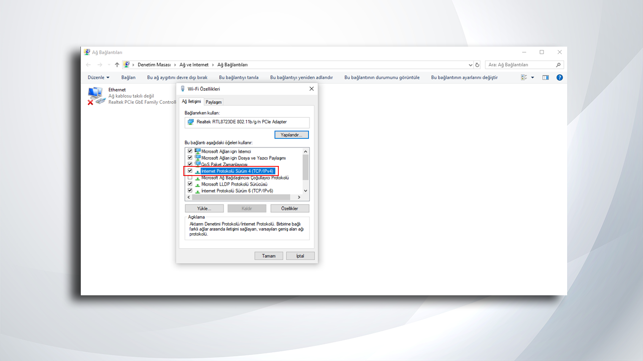
Task: Click the list scroll right arrow
Action: click(x=300, y=197)
